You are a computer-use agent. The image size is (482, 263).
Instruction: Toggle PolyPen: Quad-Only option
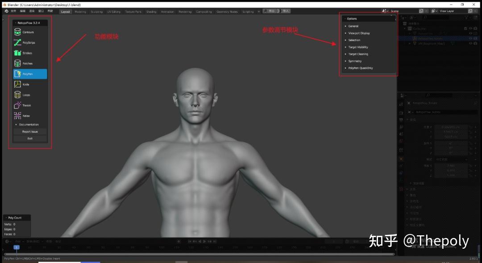(x=361, y=68)
